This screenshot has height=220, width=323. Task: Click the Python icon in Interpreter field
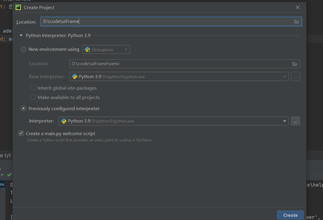[x=64, y=121]
